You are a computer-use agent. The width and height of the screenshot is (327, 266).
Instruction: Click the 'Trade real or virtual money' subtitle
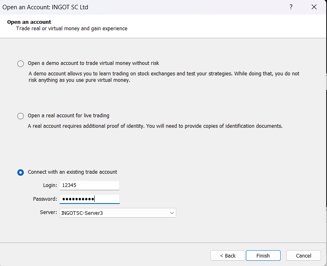[x=72, y=29]
